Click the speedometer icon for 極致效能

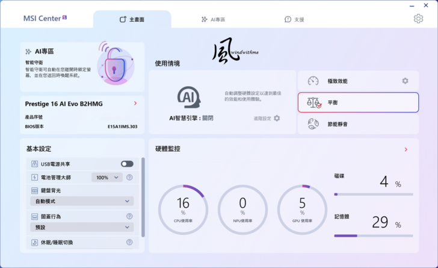click(313, 81)
